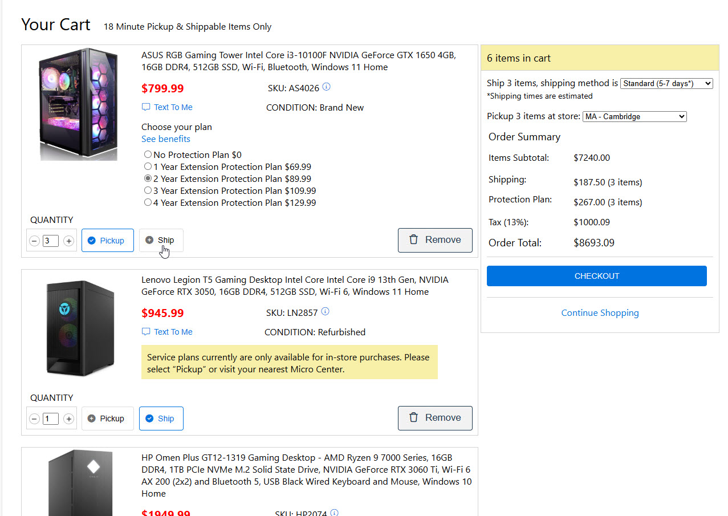Choose 3 Year Extension Protection Plan

point(148,190)
